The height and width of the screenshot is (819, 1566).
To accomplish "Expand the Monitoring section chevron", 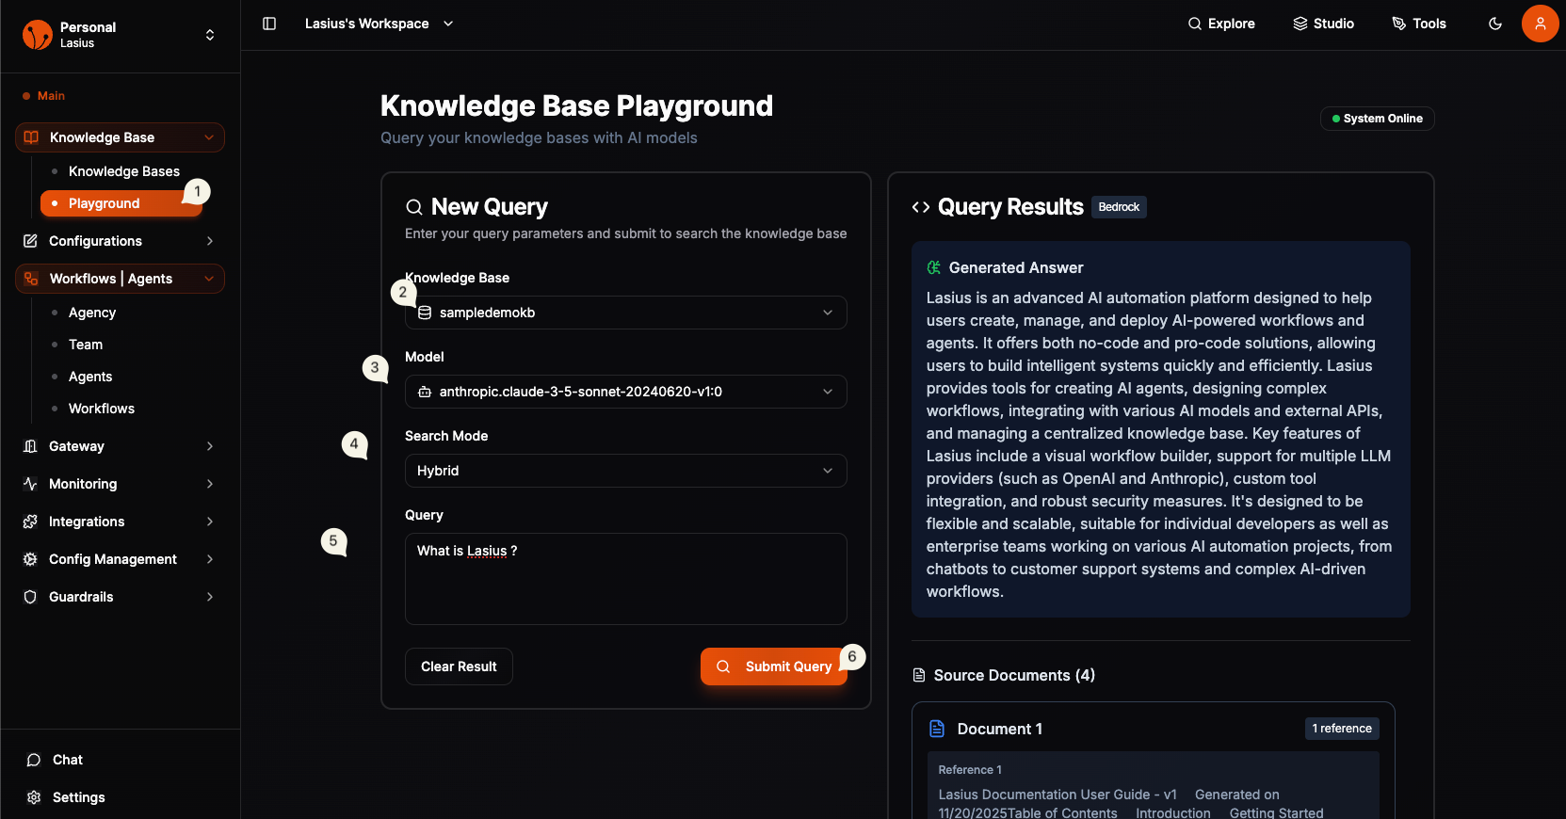I will point(210,484).
